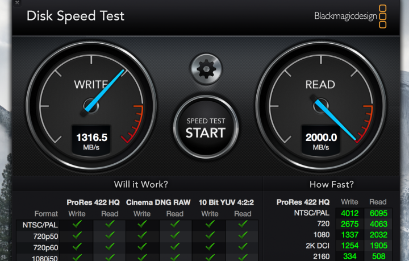This screenshot has height=261, width=409.
Task: Click the Blackmagicdesign logo
Action: pos(350,16)
